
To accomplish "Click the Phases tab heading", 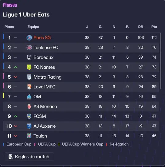I will pyautogui.click(x=10, y=5).
